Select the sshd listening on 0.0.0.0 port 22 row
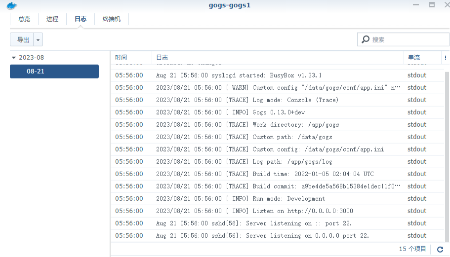Viewport: 450px width, 257px height. click(278, 235)
